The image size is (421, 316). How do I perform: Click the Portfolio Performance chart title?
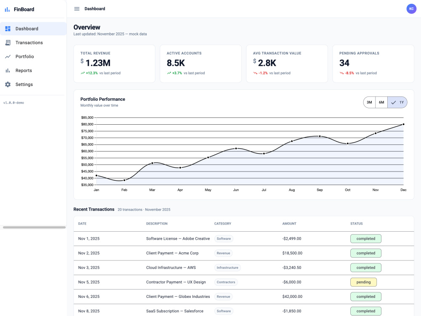point(103,99)
